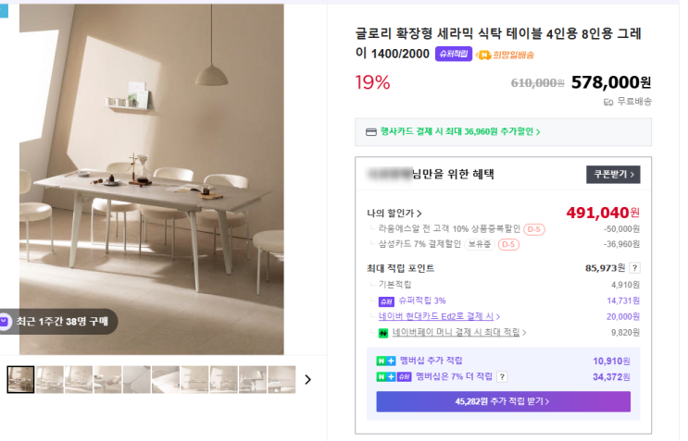Click the purple shopping bag icon on the image
The height and width of the screenshot is (441, 688).
(x=6, y=322)
